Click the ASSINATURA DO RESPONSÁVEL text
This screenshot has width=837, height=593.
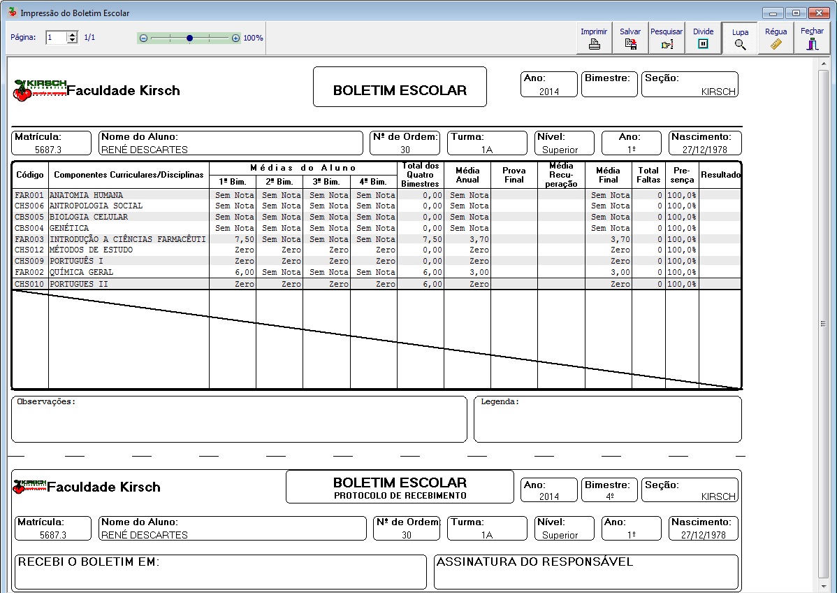(x=535, y=562)
